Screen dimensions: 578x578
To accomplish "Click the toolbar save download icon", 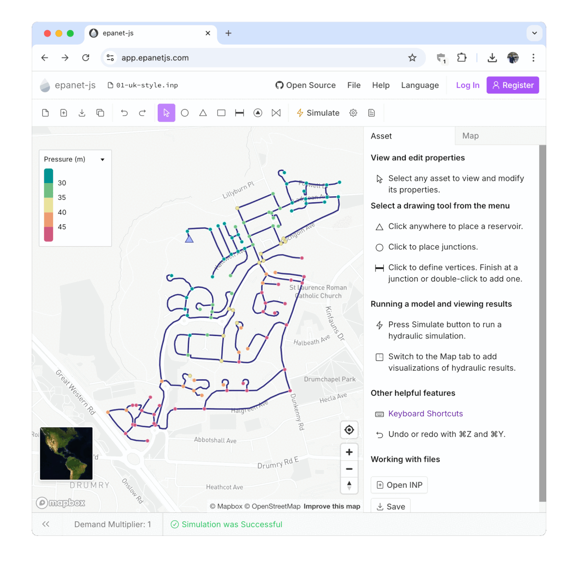I will click(x=82, y=113).
